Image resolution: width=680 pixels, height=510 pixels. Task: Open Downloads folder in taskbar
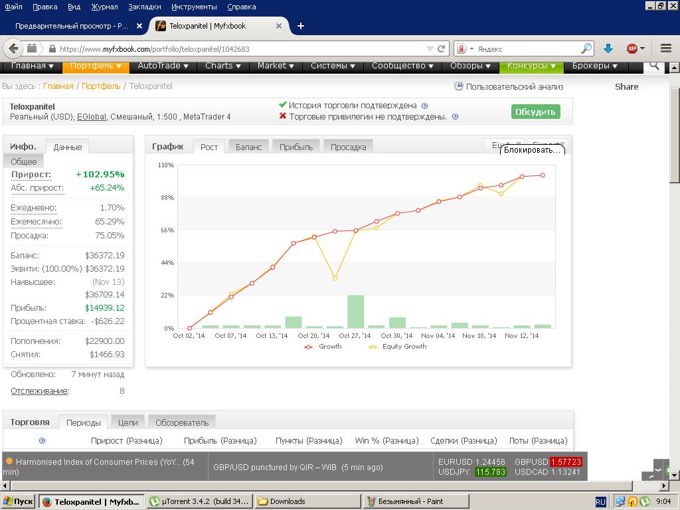click(307, 502)
